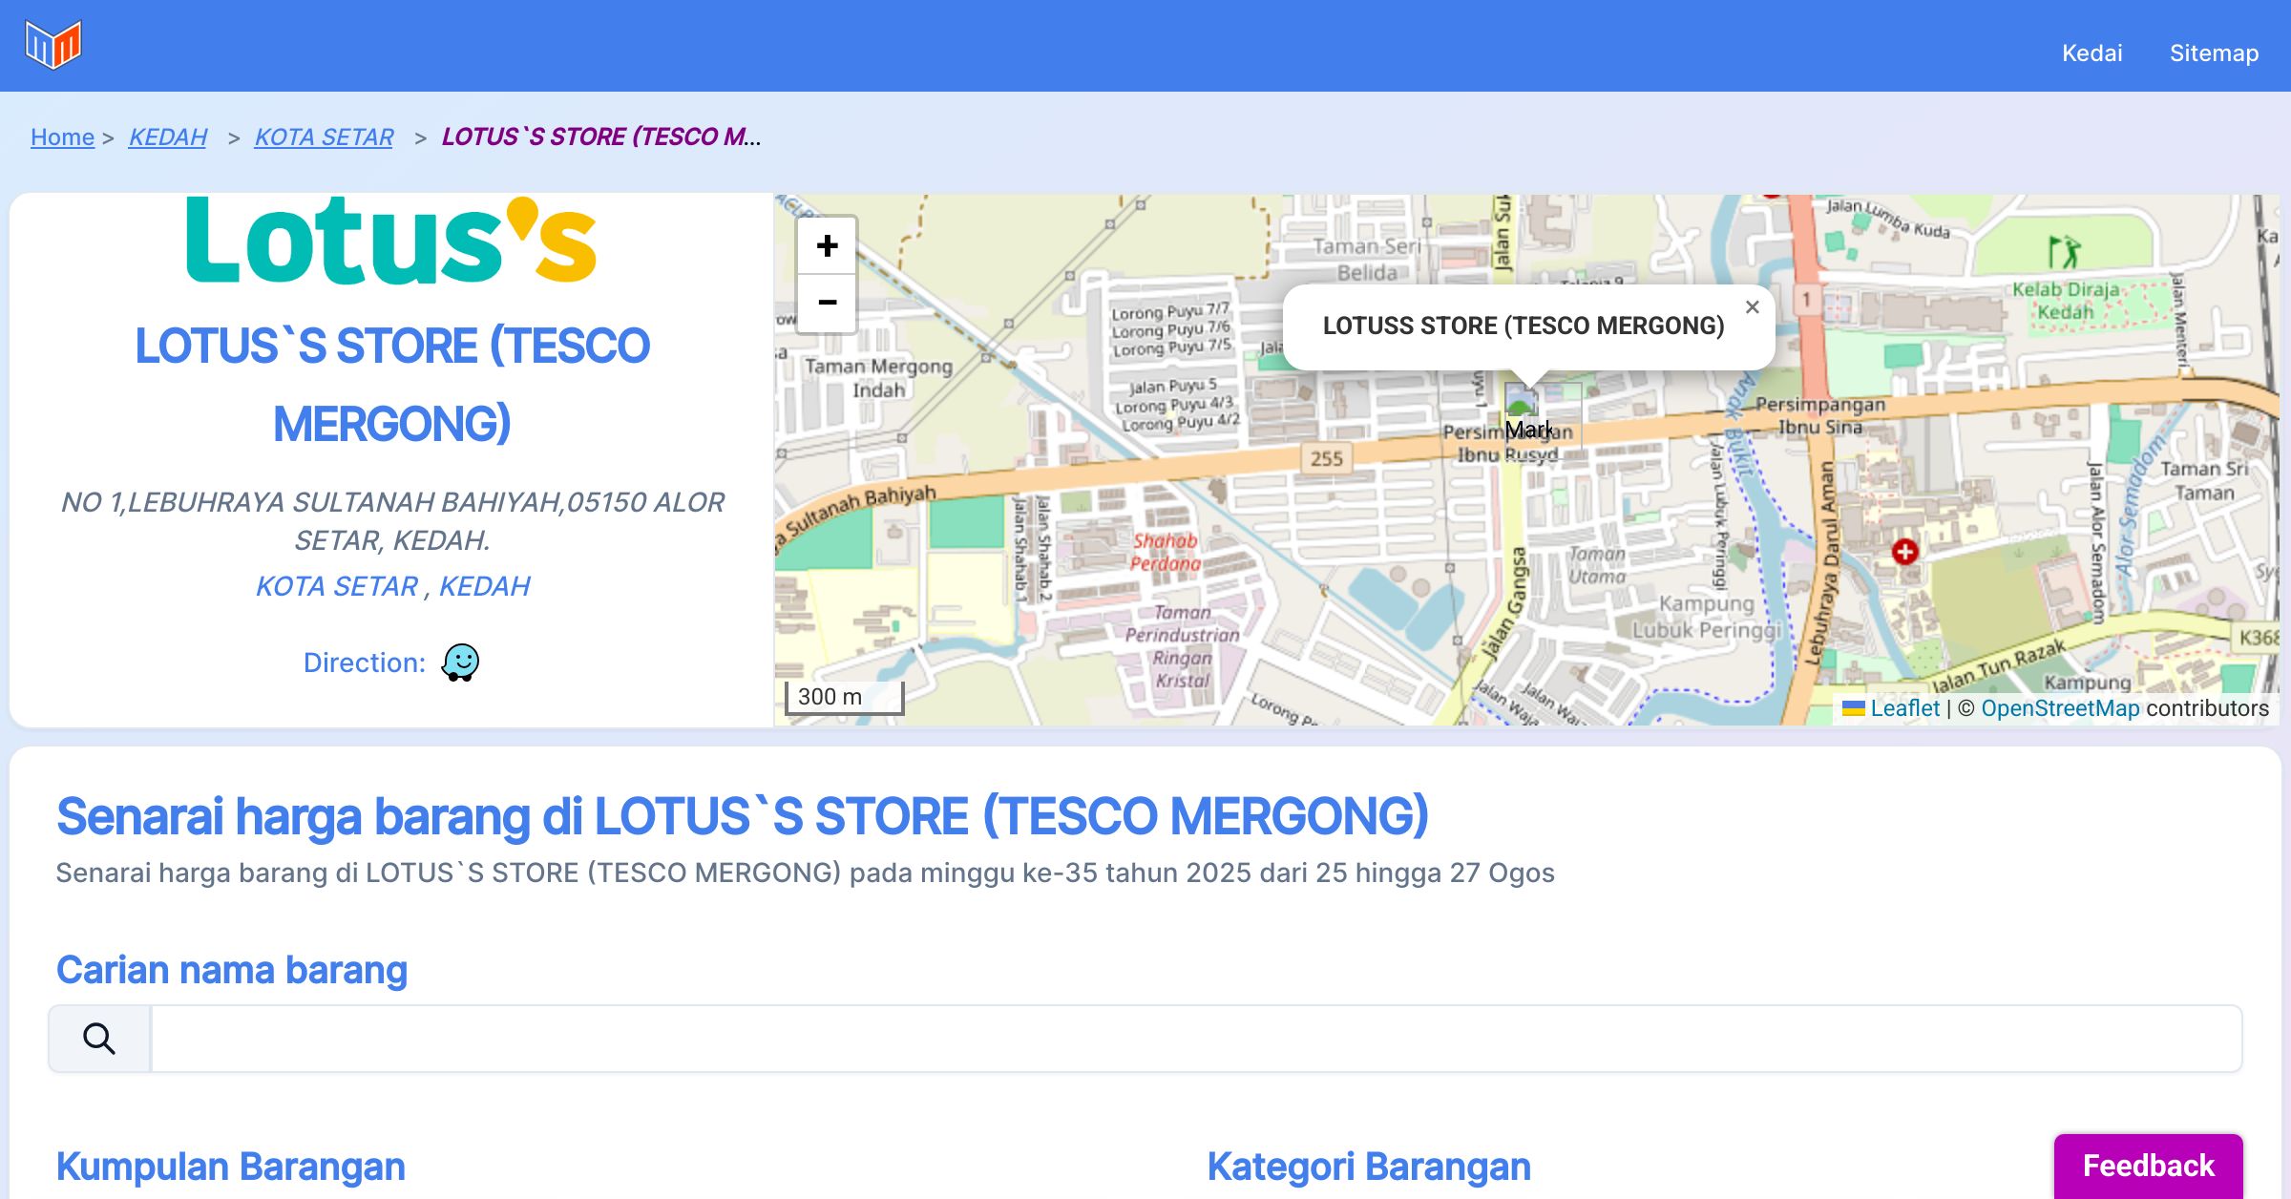Open the Kedai menu item
This screenshot has height=1199, width=2291.
2091,53
